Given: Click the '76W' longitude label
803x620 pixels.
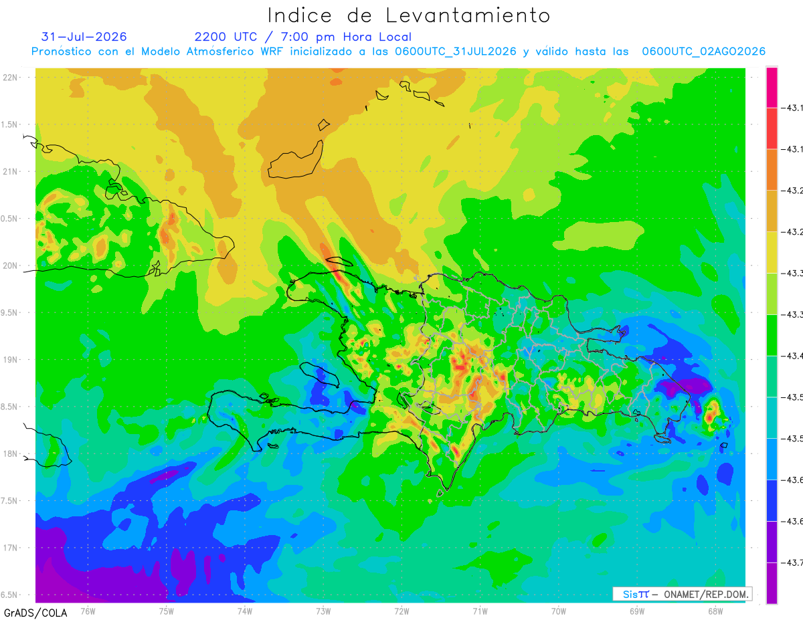Looking at the screenshot, I should tap(88, 611).
